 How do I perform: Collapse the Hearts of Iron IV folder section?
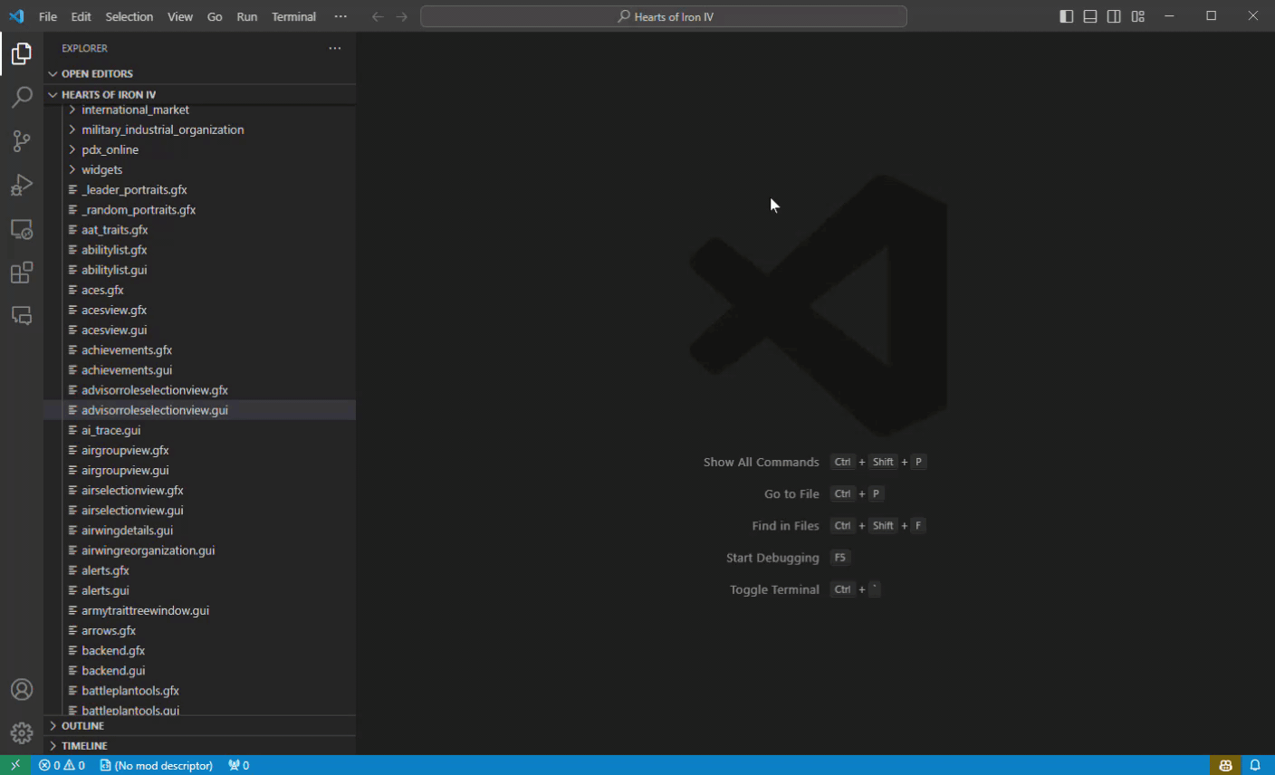pyautogui.click(x=199, y=94)
